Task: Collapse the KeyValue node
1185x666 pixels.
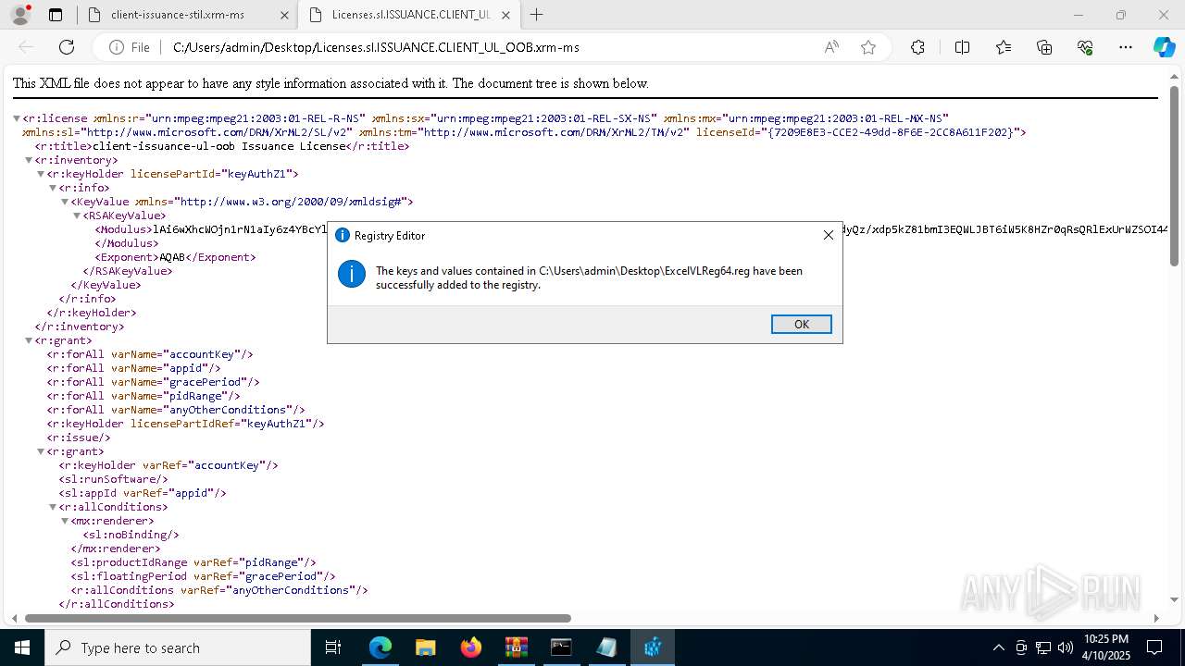Action: 65,202
